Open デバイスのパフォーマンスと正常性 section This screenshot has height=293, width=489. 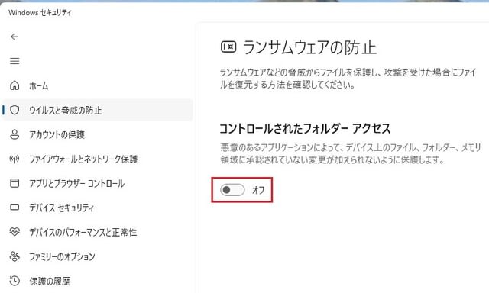(x=98, y=232)
